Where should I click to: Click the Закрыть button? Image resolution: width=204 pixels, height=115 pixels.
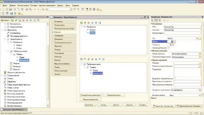tap(129, 105)
